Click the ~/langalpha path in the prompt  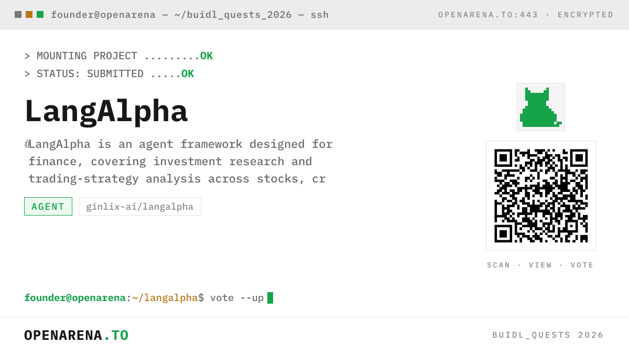tap(165, 298)
